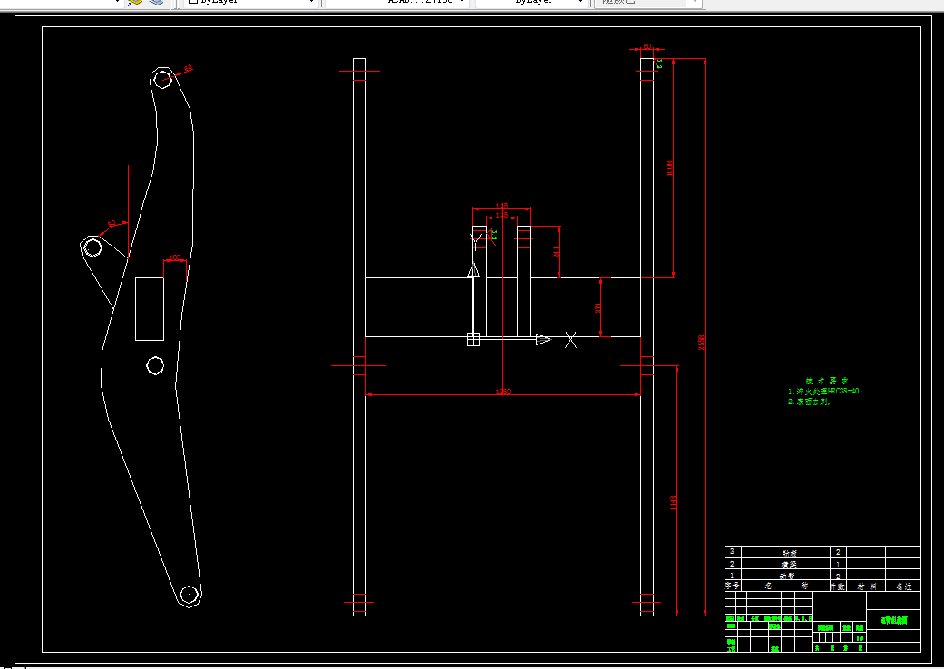The width and height of the screenshot is (944, 669).
Task: Open the ByLayer lineweight dropdown
Action: coord(531,3)
